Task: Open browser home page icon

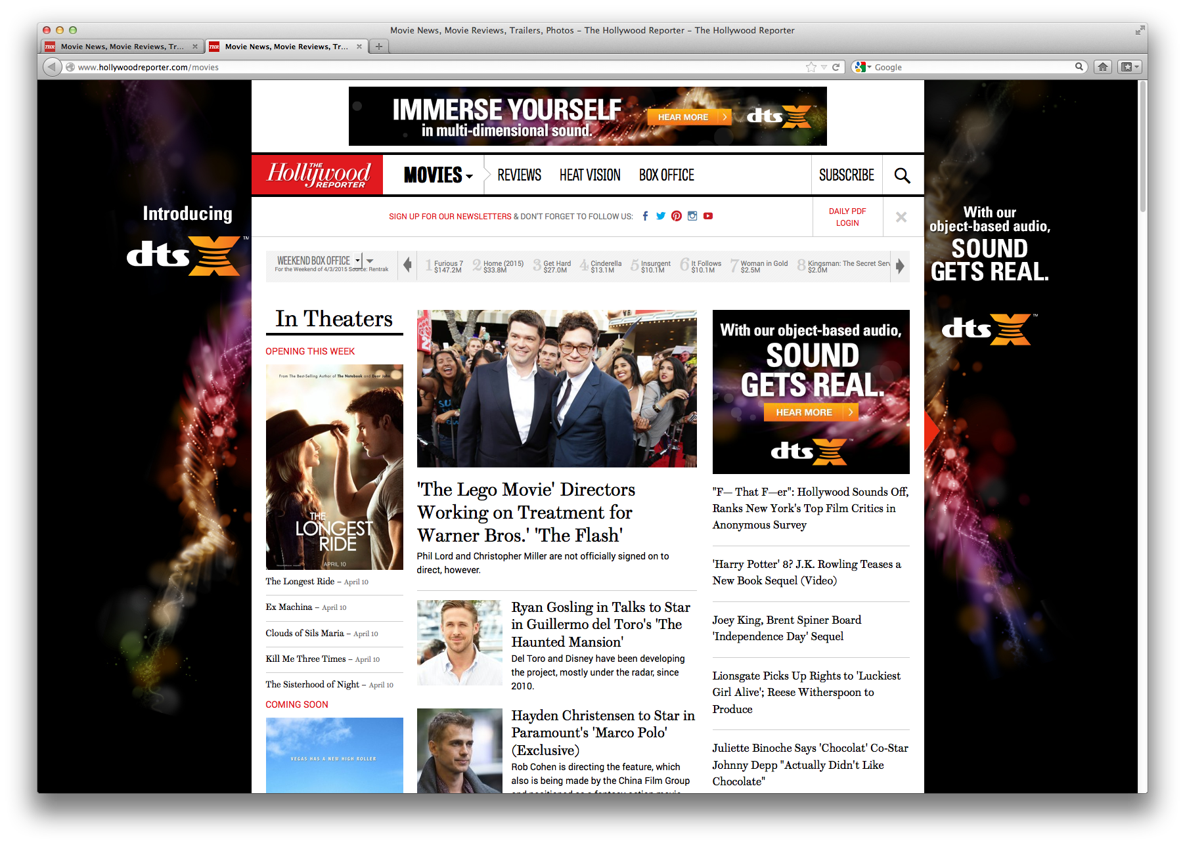Action: (1103, 67)
